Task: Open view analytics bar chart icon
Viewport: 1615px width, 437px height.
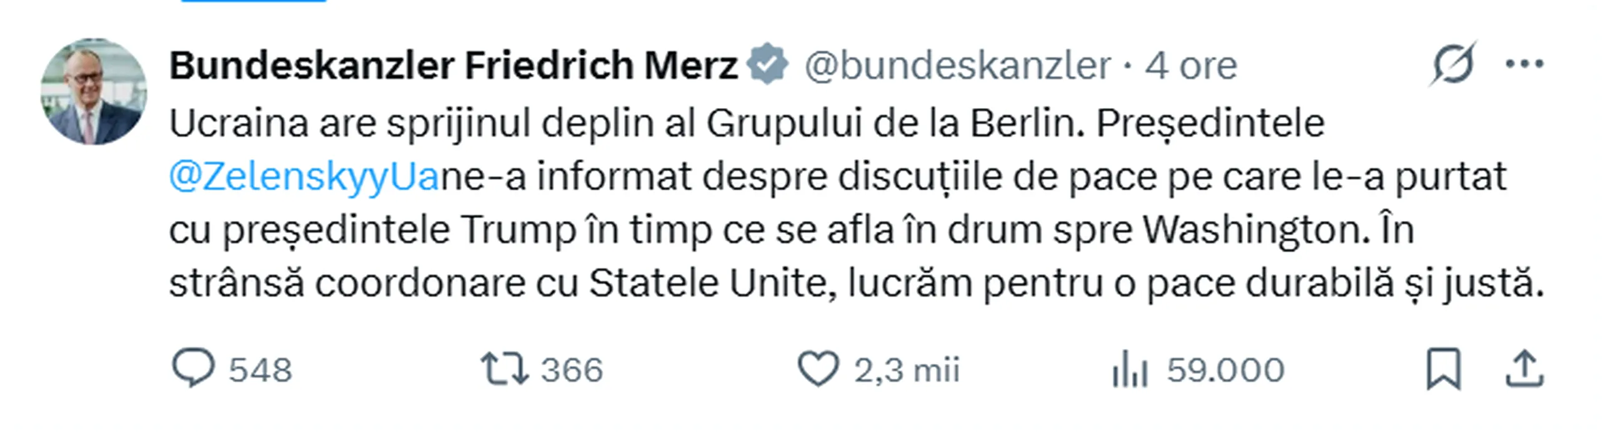Action: tap(1130, 370)
